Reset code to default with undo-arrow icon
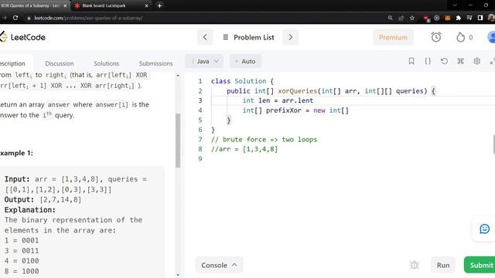 444,61
